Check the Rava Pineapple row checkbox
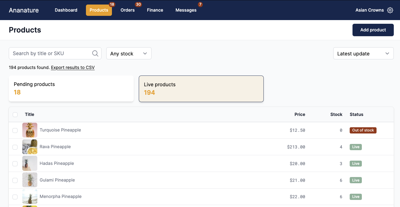400x207 pixels. click(x=15, y=147)
